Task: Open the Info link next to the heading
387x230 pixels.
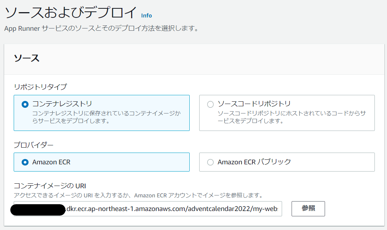Action: point(146,15)
